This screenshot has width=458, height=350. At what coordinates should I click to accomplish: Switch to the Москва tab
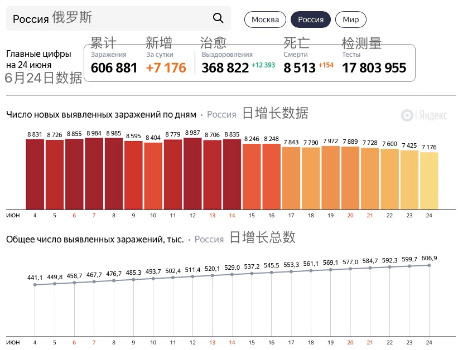pos(265,19)
